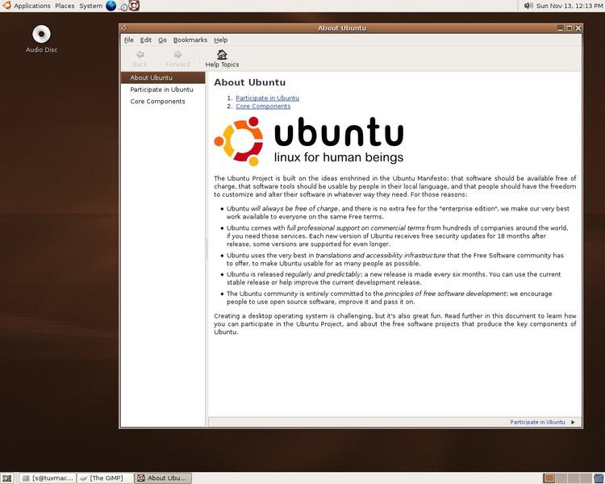Open the Help menu in About Ubuntu
605x484 pixels.
[x=221, y=40]
